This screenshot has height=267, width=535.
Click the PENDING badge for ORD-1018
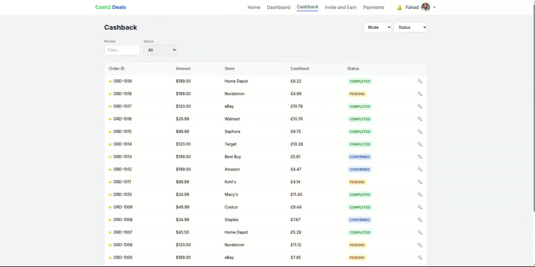(357, 94)
